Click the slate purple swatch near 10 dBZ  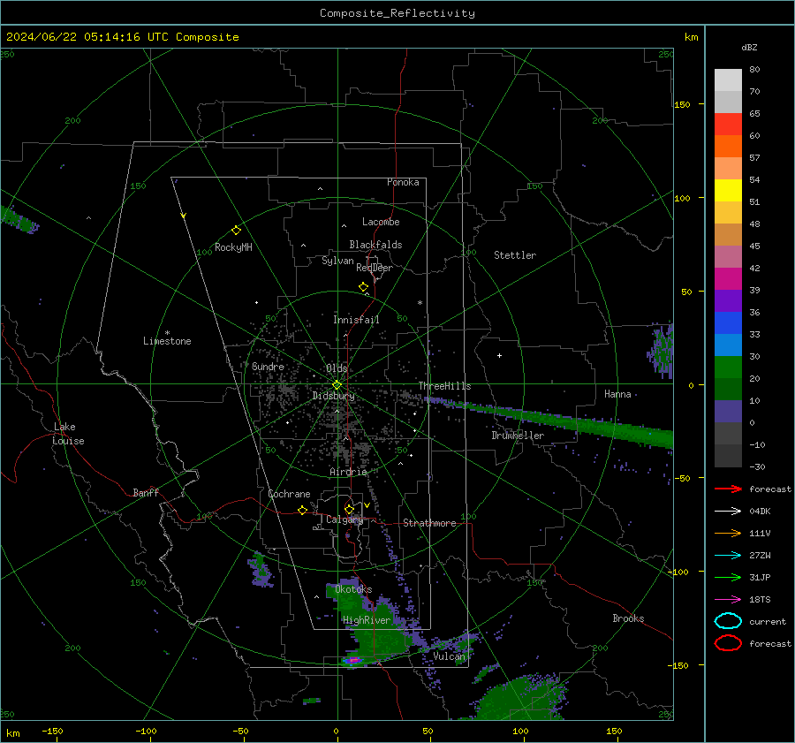click(x=728, y=411)
